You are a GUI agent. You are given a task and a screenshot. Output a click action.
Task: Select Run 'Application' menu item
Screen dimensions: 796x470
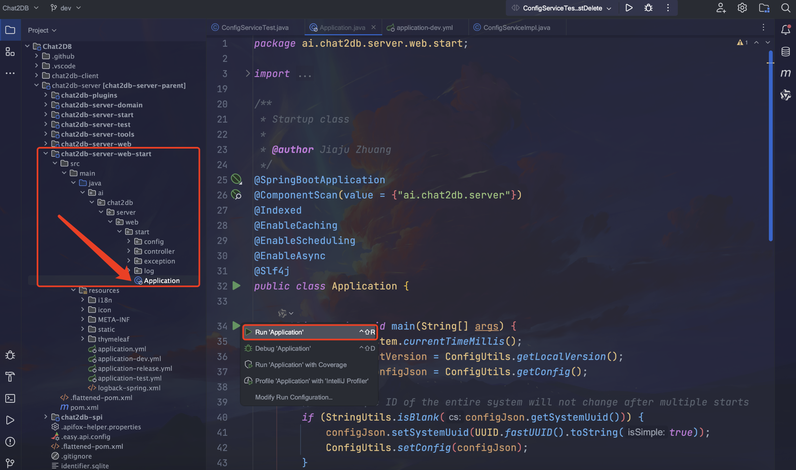point(310,332)
